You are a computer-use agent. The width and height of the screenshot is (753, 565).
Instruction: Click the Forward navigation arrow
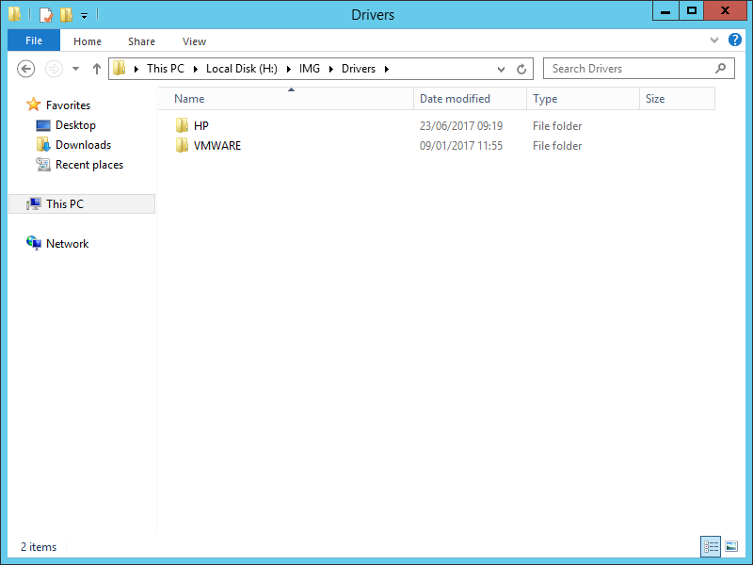(x=54, y=69)
